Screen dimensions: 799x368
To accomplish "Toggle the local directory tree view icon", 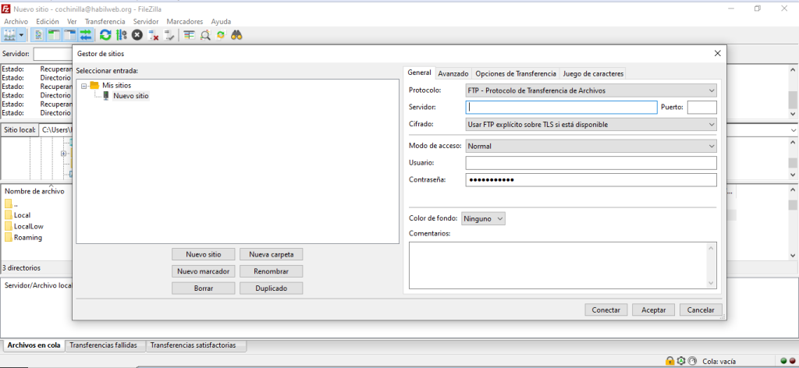I will [x=54, y=35].
